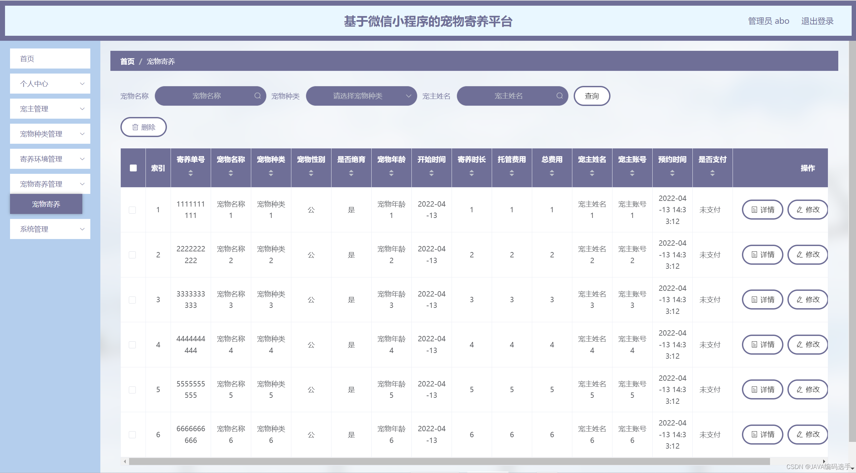Open 详情 for row 宠物名称3

[x=763, y=300]
